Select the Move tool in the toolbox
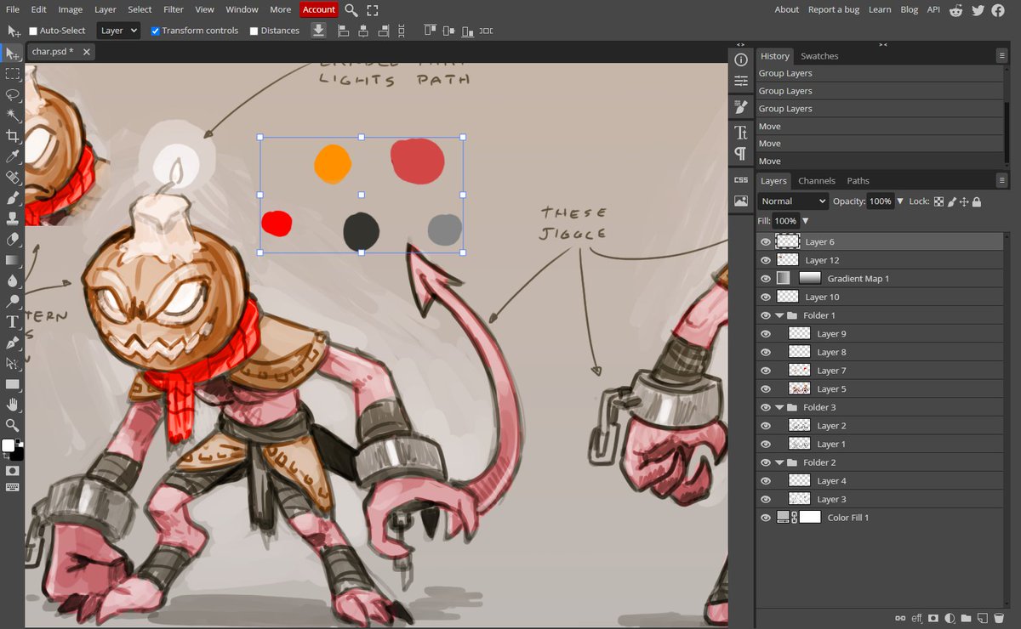 [x=13, y=54]
